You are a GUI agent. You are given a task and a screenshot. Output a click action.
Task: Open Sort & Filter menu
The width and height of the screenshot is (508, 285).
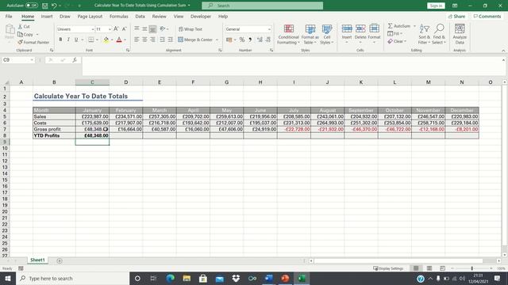(x=424, y=34)
